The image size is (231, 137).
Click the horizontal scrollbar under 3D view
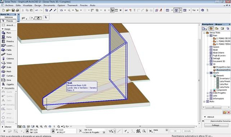point(140,126)
